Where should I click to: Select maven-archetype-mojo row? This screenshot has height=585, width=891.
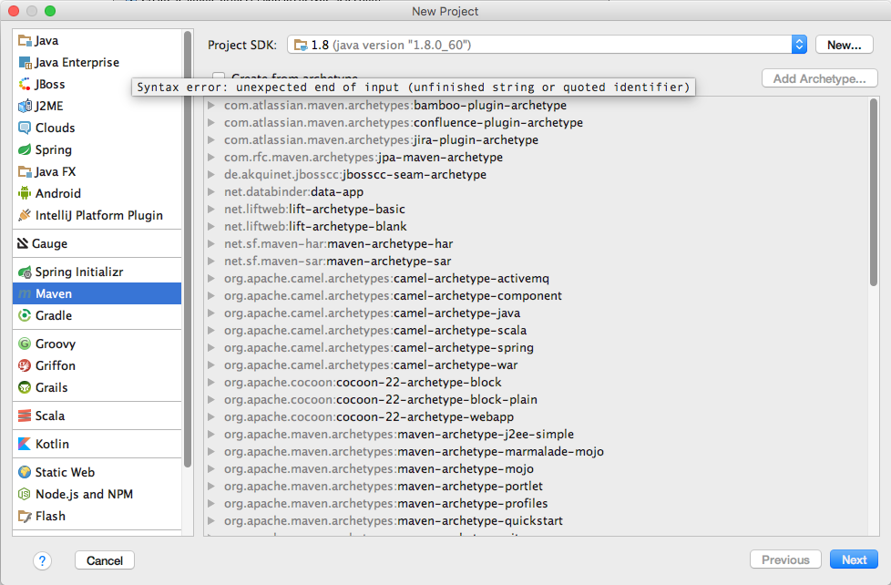(536, 469)
